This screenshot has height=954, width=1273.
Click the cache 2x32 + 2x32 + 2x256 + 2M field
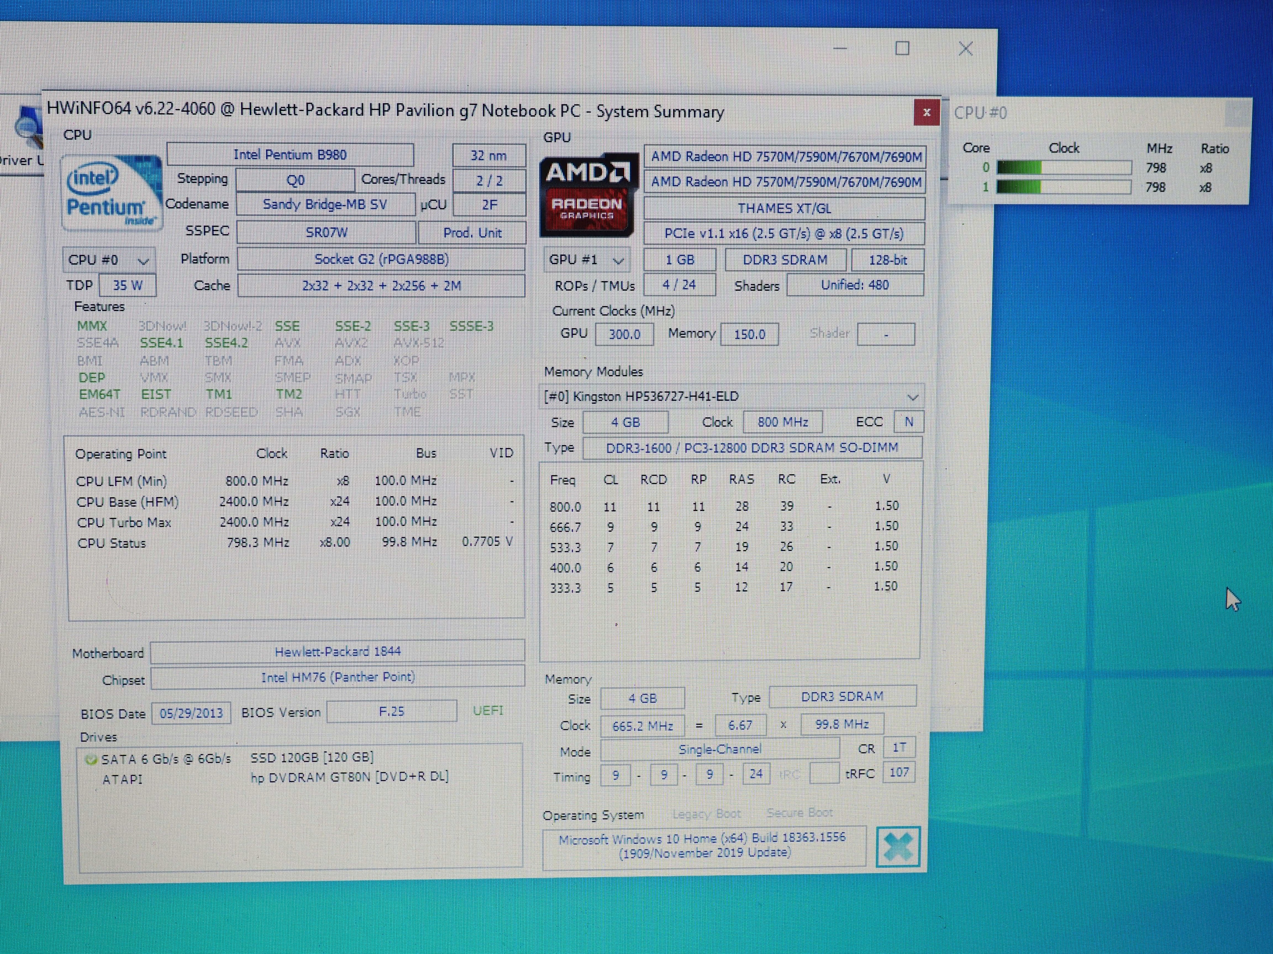point(381,285)
